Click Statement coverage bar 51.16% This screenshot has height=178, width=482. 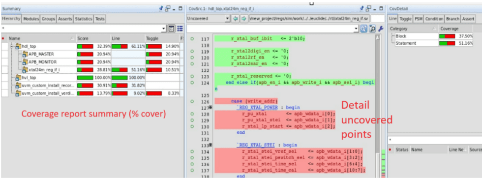pyautogui.click(x=447, y=43)
